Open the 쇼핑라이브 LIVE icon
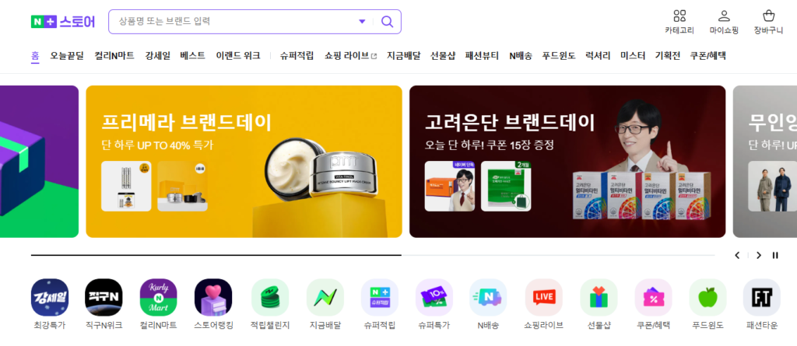The height and width of the screenshot is (346, 797). [543, 298]
